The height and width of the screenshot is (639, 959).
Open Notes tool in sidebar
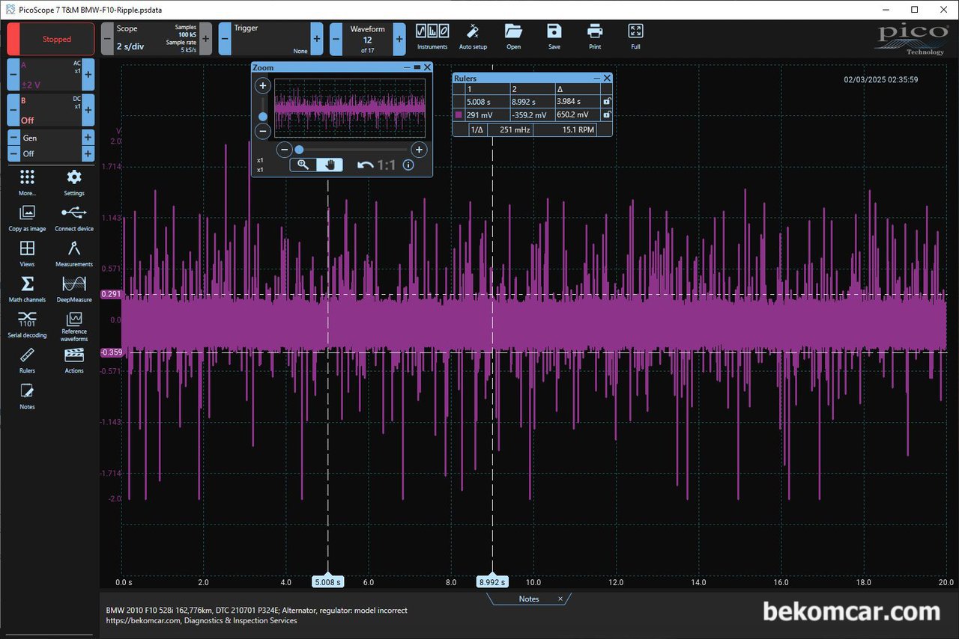(x=27, y=397)
